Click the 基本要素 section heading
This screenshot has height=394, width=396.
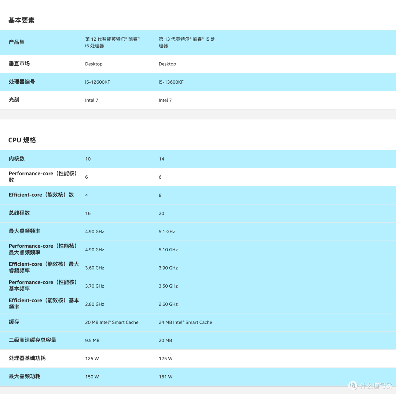point(22,21)
